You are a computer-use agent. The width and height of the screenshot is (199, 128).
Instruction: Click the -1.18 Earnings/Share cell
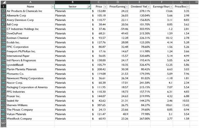click(x=162, y=78)
